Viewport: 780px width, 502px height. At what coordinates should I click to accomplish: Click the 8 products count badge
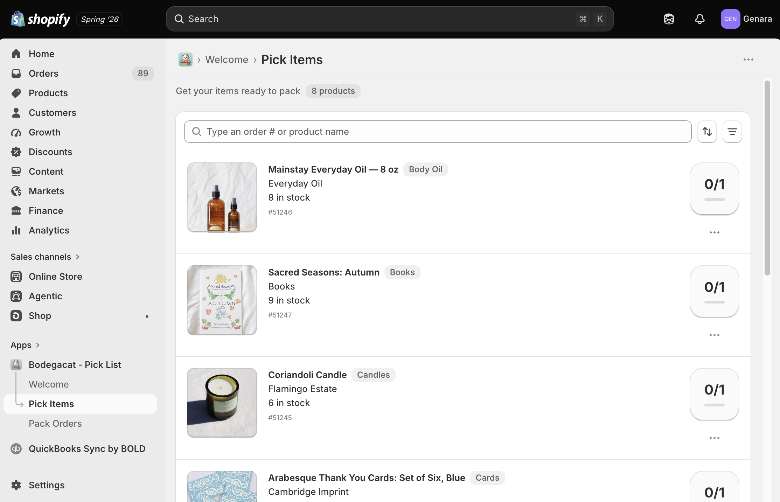pyautogui.click(x=333, y=91)
